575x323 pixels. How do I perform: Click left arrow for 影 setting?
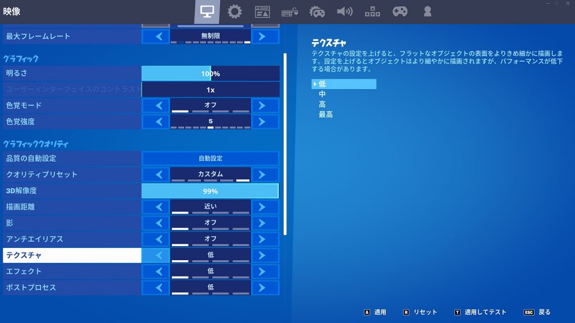click(156, 223)
